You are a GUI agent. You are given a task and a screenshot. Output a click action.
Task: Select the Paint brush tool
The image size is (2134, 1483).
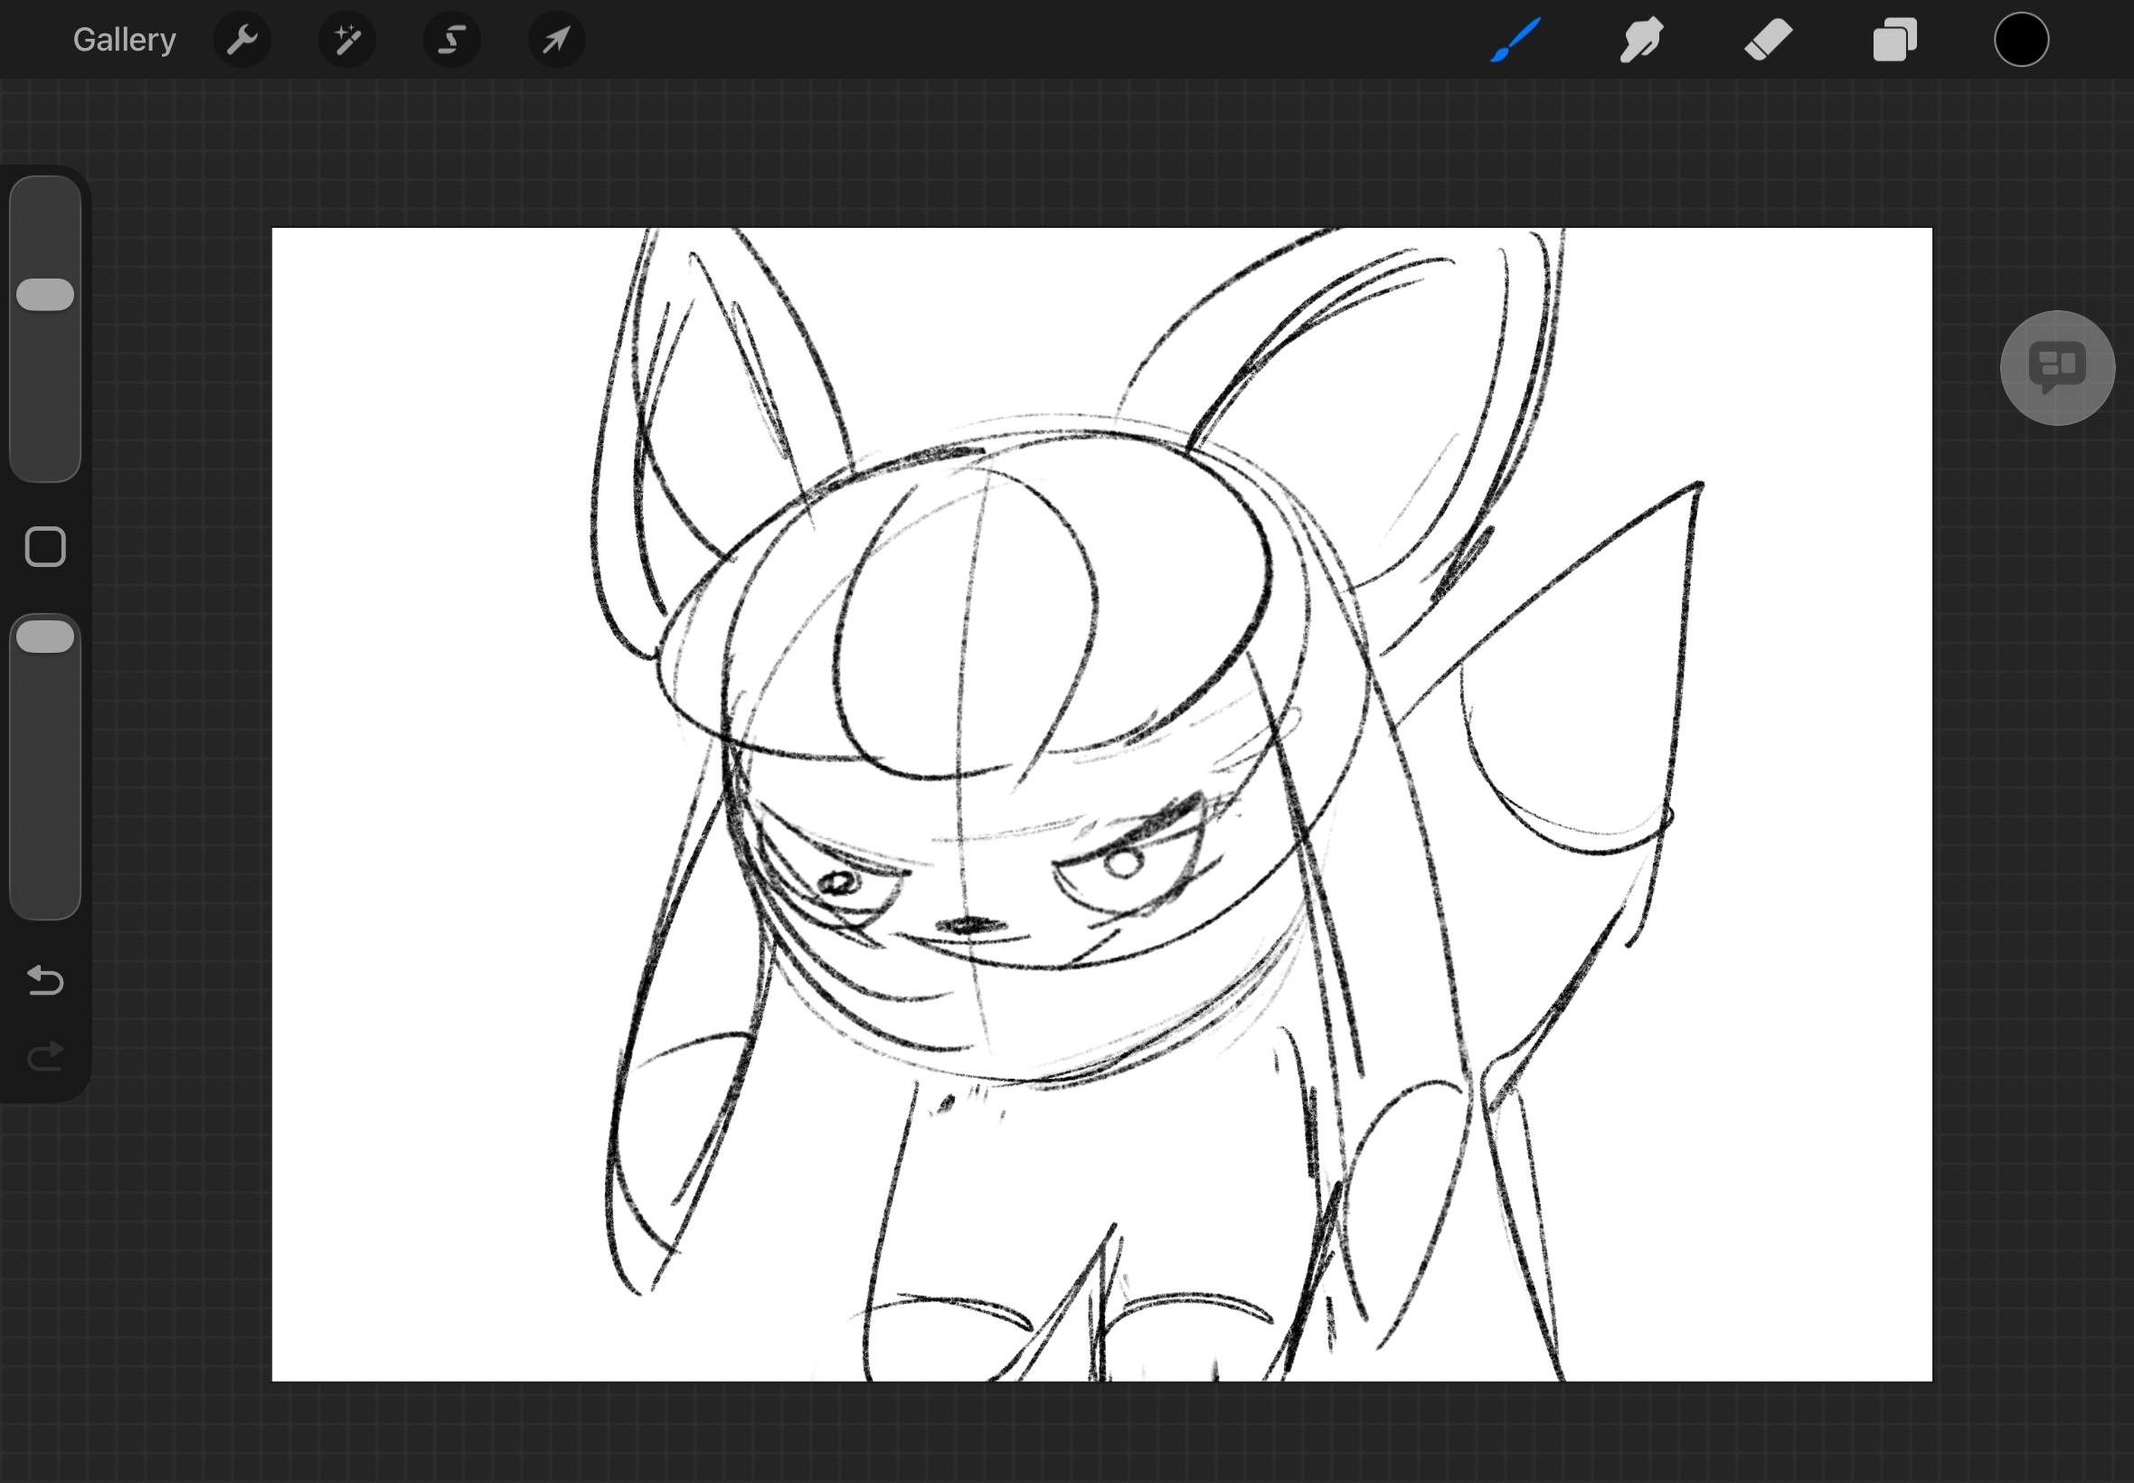[x=1516, y=40]
